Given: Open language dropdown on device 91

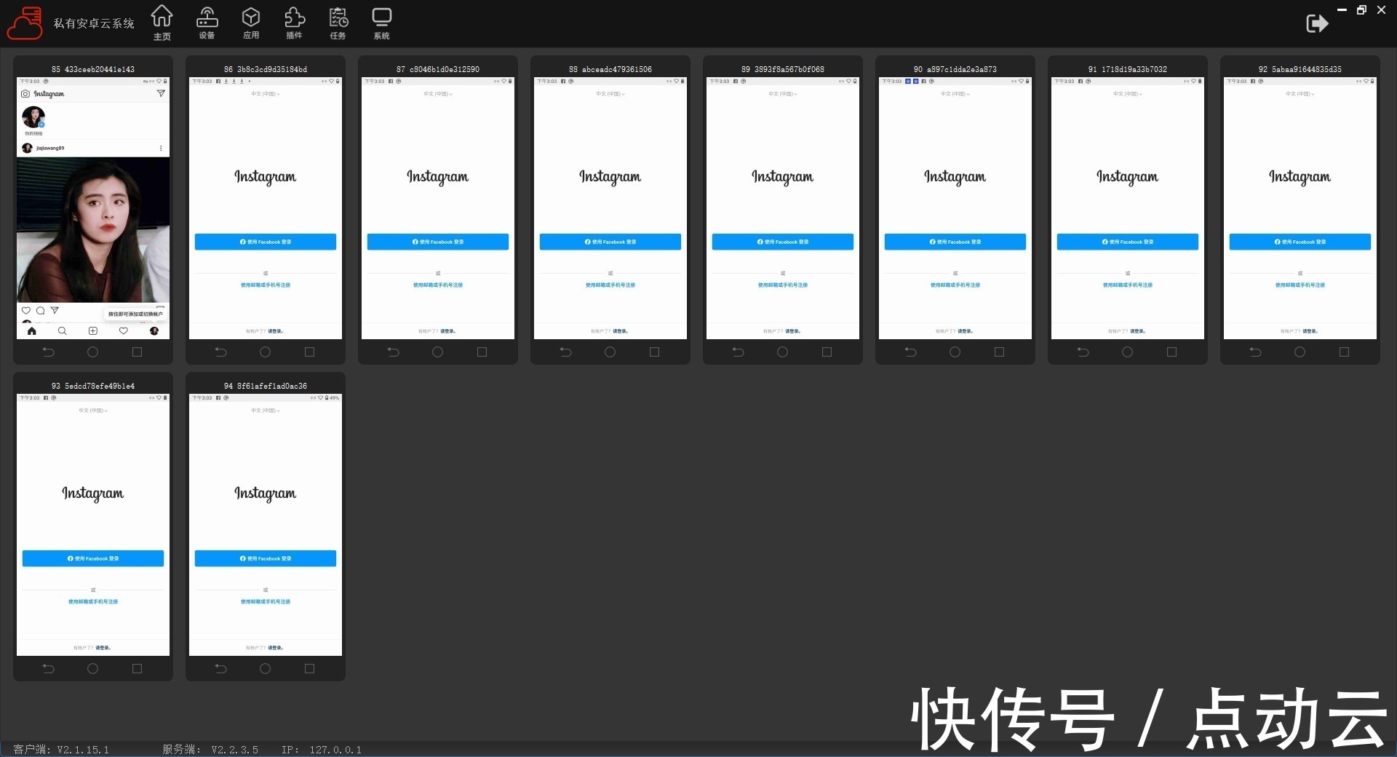Looking at the screenshot, I should pyautogui.click(x=1128, y=94).
